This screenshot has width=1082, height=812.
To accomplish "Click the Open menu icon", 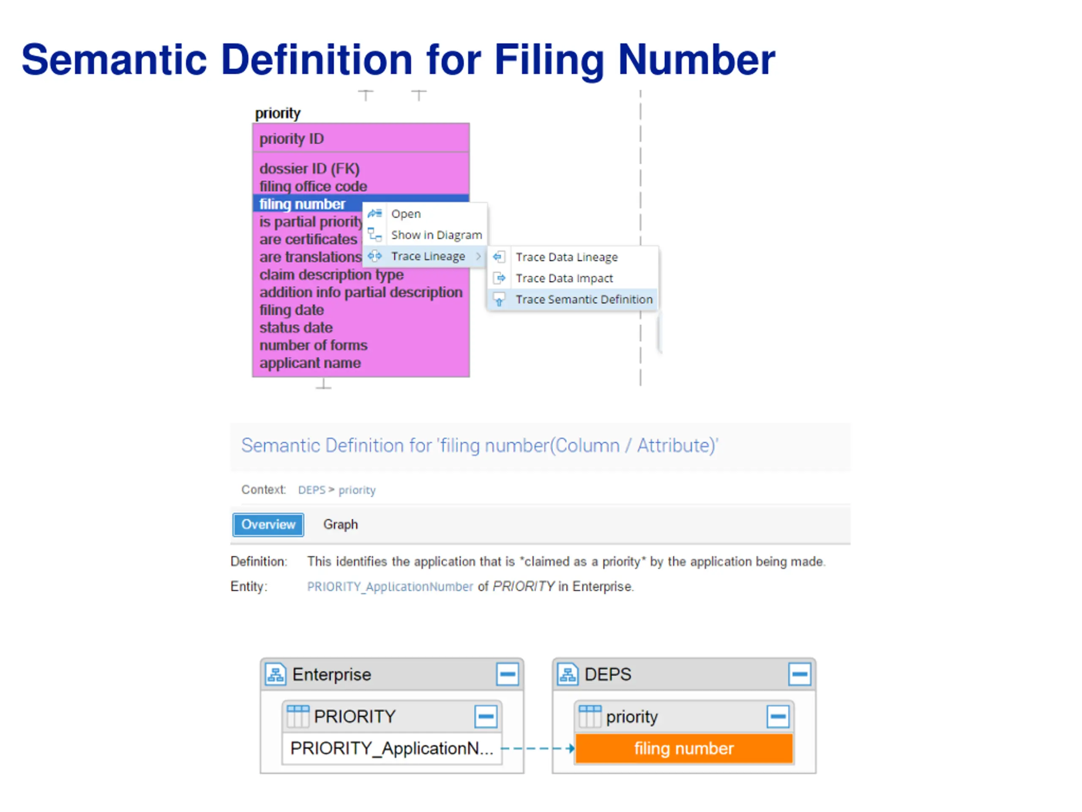I will (375, 214).
